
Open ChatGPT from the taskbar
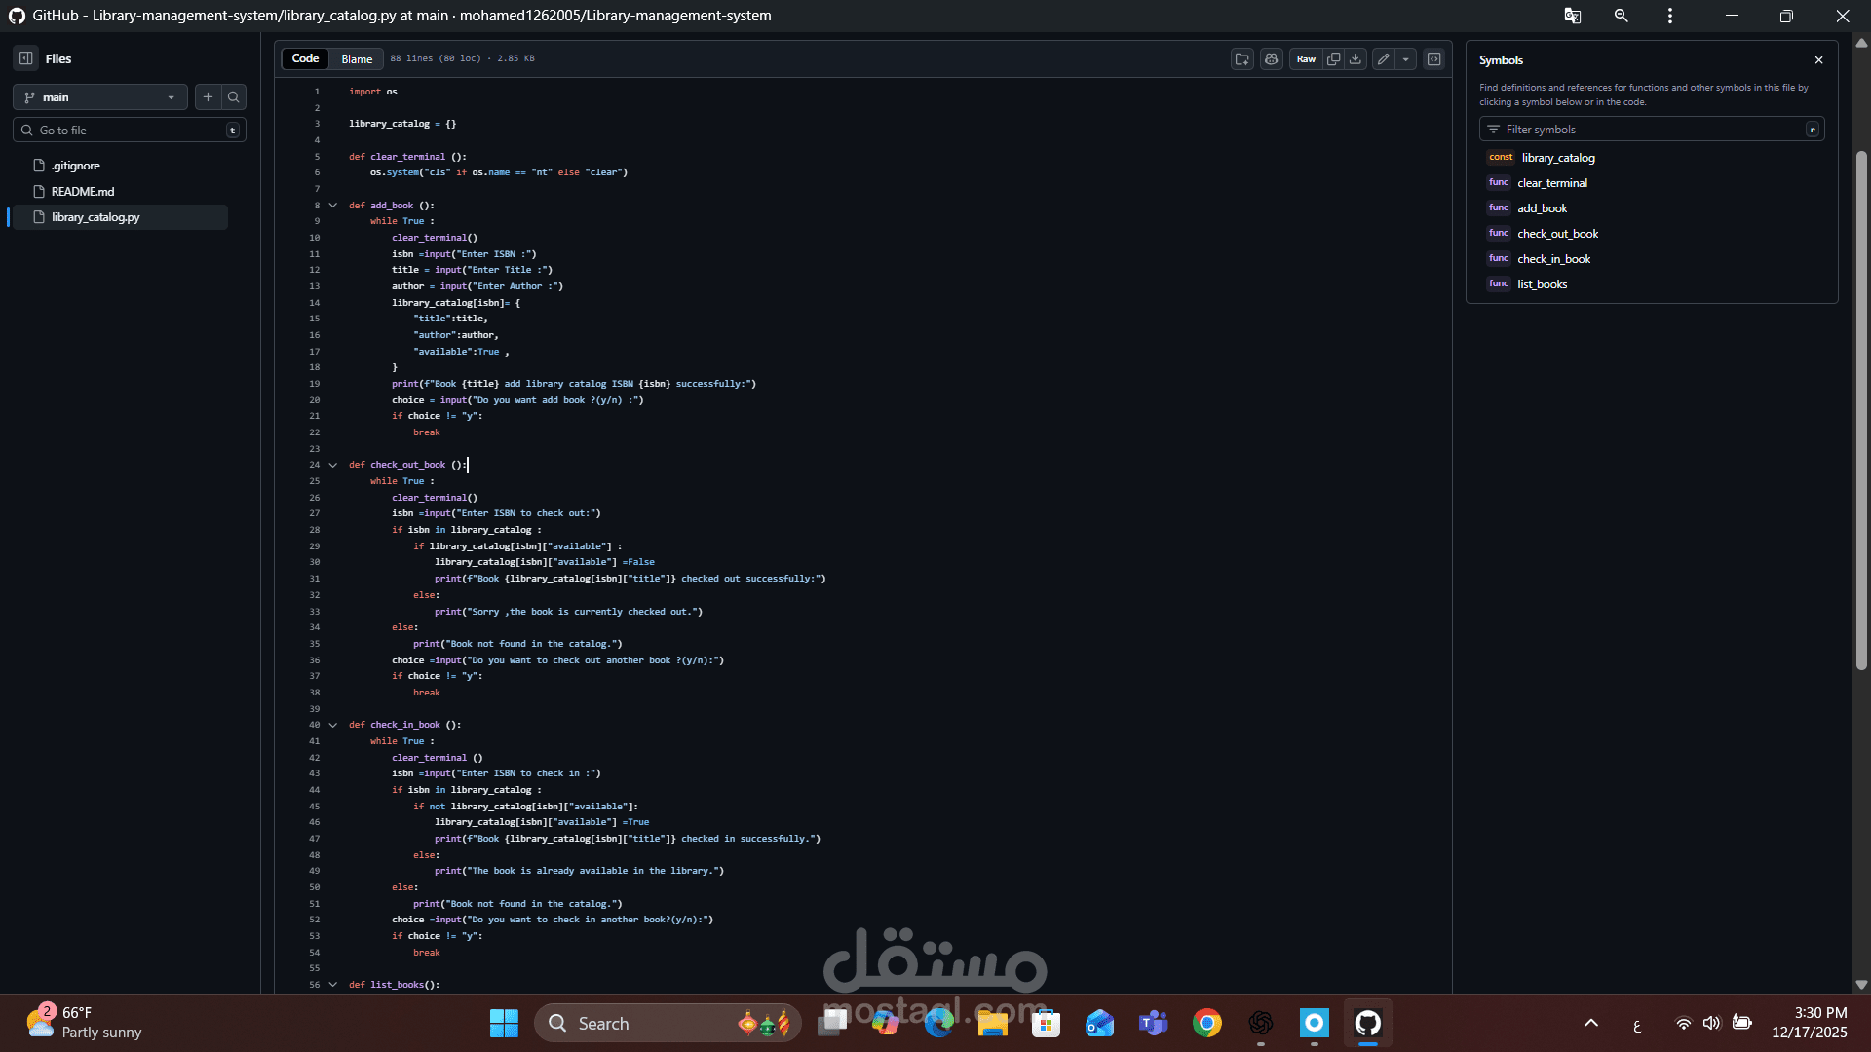click(1261, 1023)
